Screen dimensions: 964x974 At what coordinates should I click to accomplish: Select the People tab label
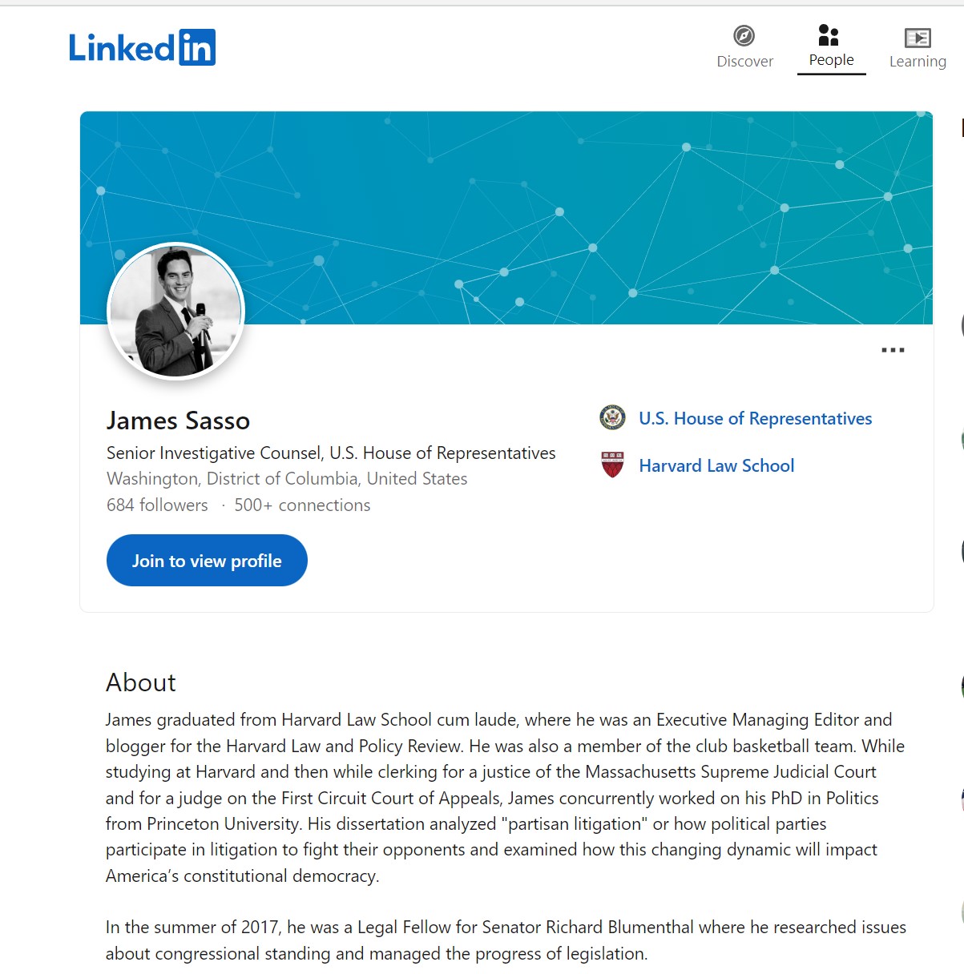coord(831,60)
